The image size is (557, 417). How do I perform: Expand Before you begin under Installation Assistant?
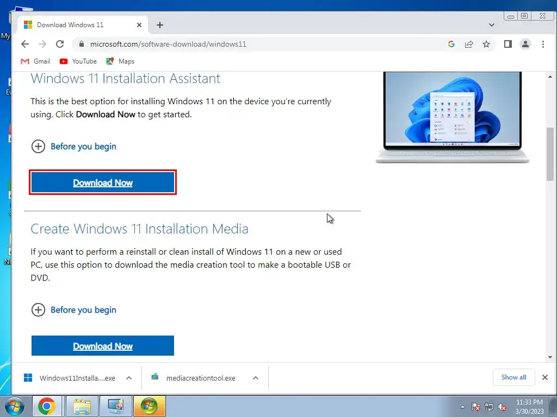pyautogui.click(x=74, y=146)
